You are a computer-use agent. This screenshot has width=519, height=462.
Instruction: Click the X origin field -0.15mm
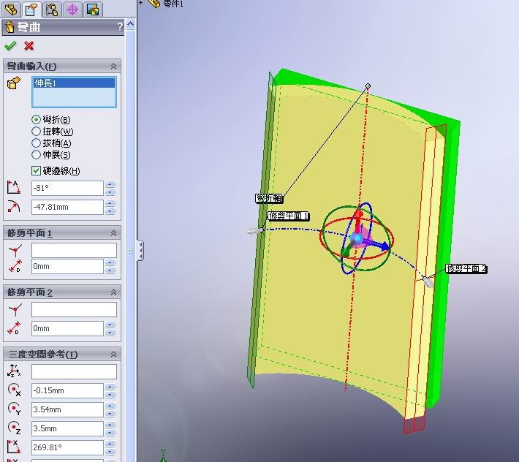point(67,391)
